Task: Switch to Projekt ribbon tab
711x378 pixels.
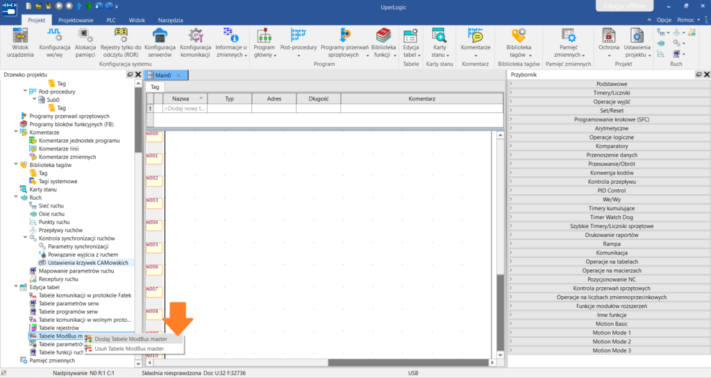Action: tap(37, 20)
